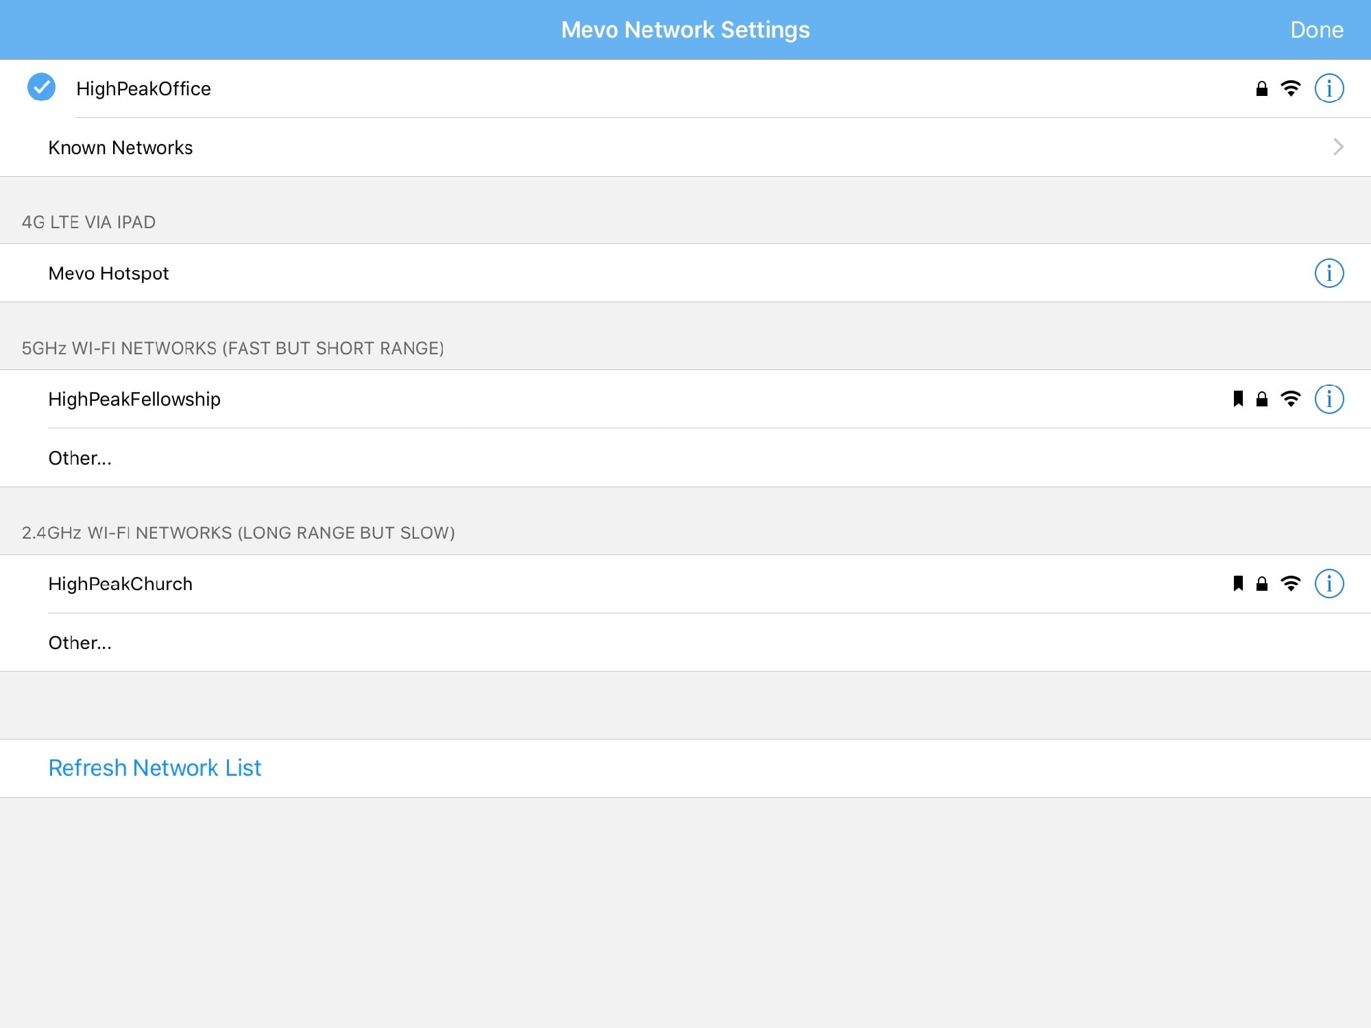This screenshot has width=1371, height=1028.
Task: Open the Known Networks list
Action: (685, 147)
